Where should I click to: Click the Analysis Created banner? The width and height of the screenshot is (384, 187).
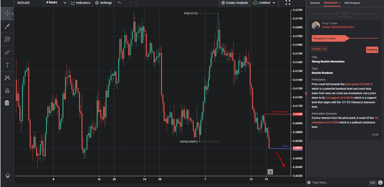click(x=330, y=38)
